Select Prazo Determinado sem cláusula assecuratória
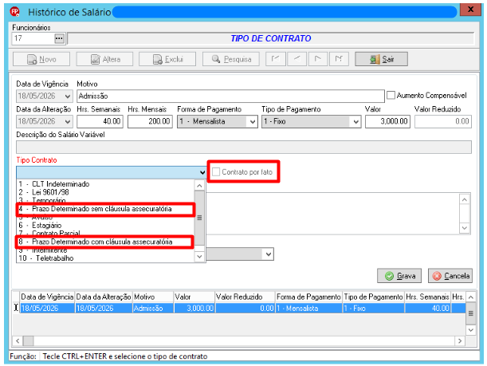Image resolution: width=487 pixels, height=366 pixels. (x=105, y=209)
